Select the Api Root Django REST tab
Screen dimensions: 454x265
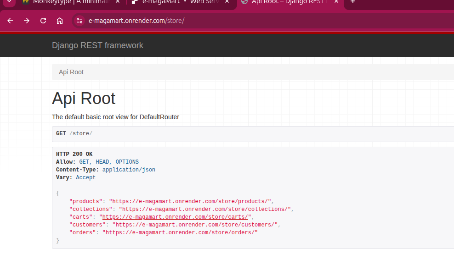(289, 2)
